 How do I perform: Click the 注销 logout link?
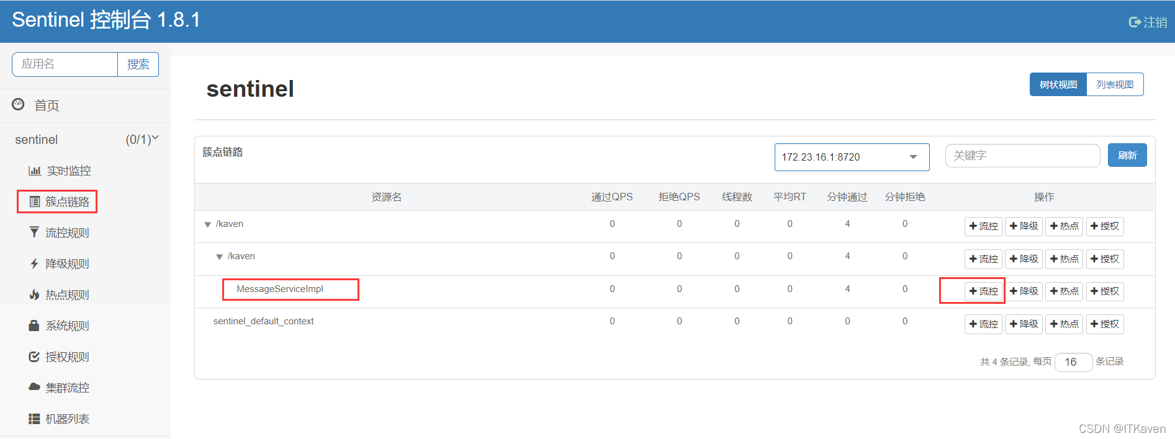(1155, 22)
